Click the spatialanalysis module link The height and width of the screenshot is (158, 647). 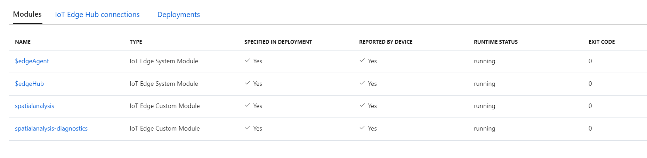(34, 106)
